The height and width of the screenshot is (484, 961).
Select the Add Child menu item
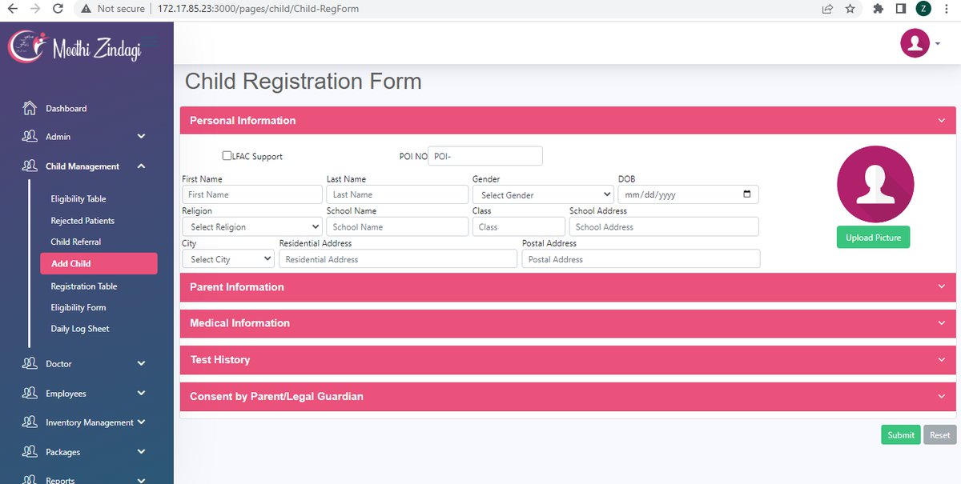tap(99, 263)
